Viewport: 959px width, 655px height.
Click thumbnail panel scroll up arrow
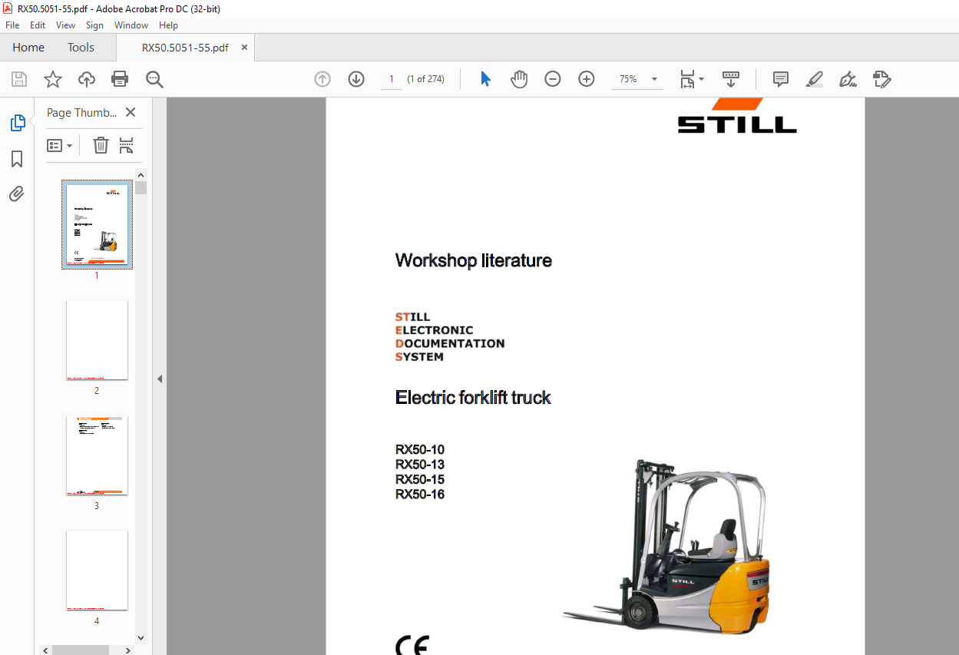coord(141,174)
